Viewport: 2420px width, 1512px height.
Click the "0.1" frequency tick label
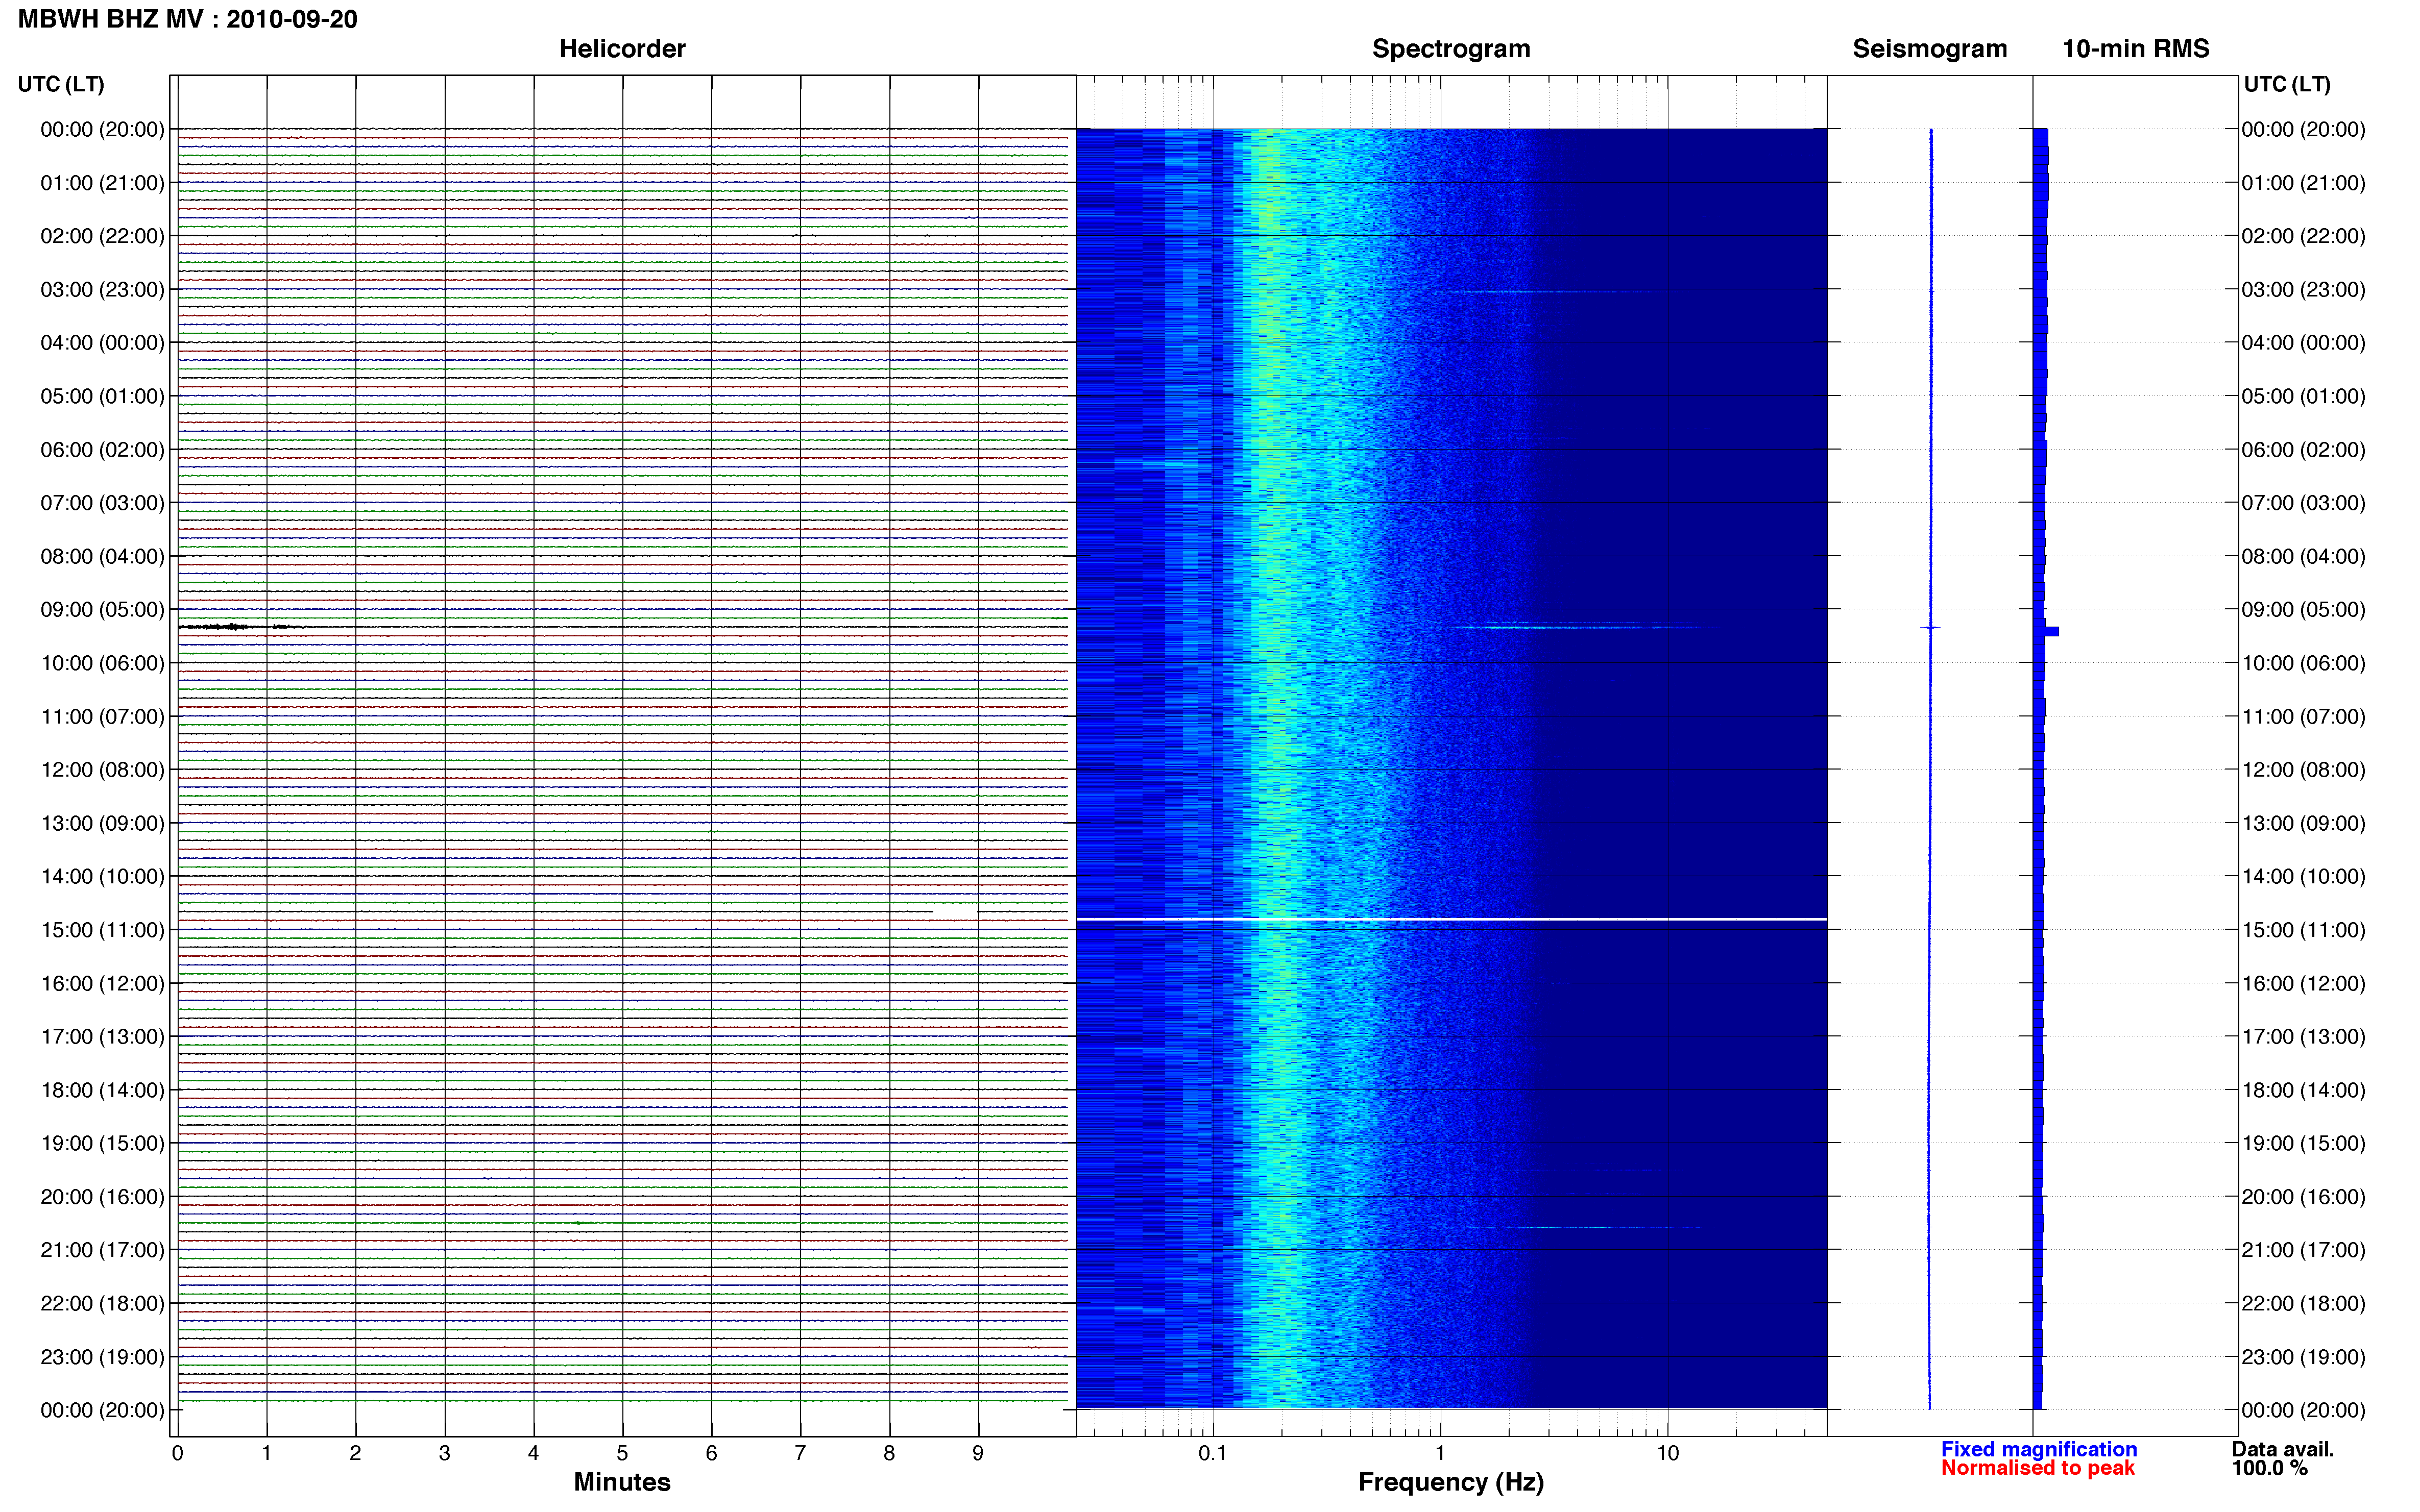(x=1213, y=1453)
